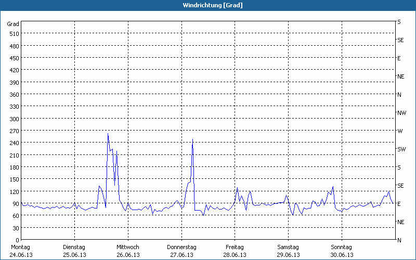This screenshot has width=416, height=260.
Task: Click the W compass label on right axis
Action: [400, 131]
